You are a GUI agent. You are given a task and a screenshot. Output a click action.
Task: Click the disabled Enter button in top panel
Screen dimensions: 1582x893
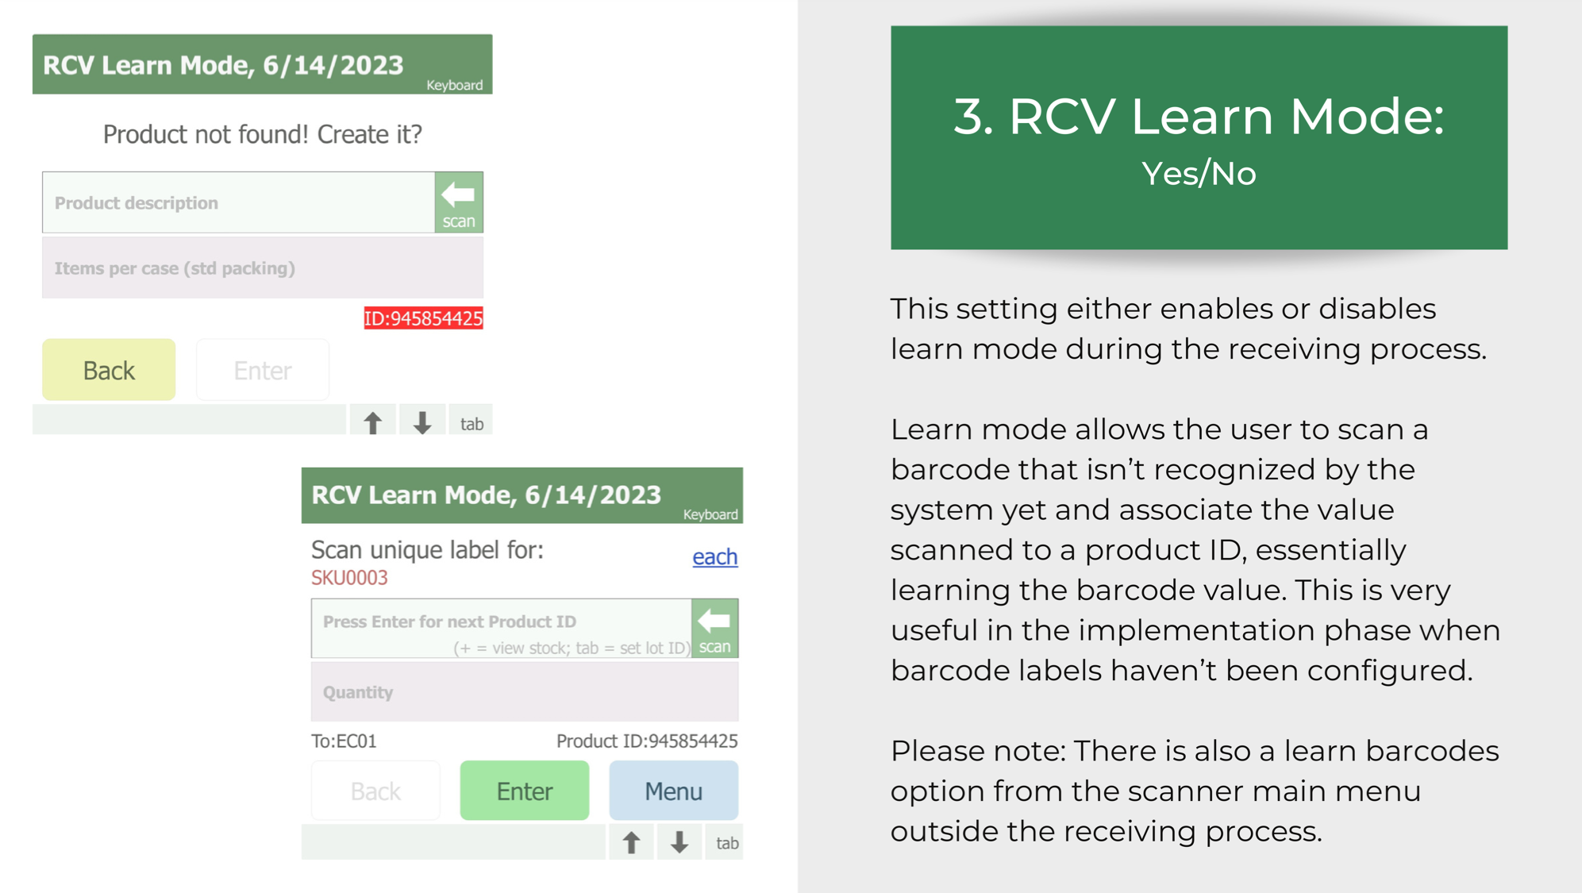pyautogui.click(x=263, y=370)
